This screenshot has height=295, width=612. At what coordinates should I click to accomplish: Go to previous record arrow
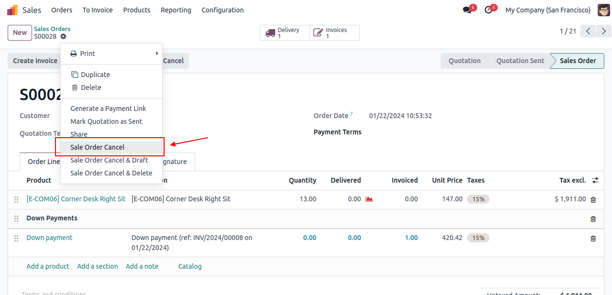pyautogui.click(x=588, y=32)
